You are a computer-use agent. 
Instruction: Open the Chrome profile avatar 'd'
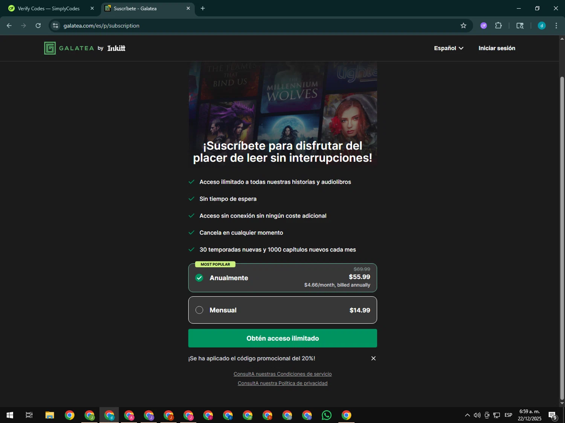(x=542, y=26)
